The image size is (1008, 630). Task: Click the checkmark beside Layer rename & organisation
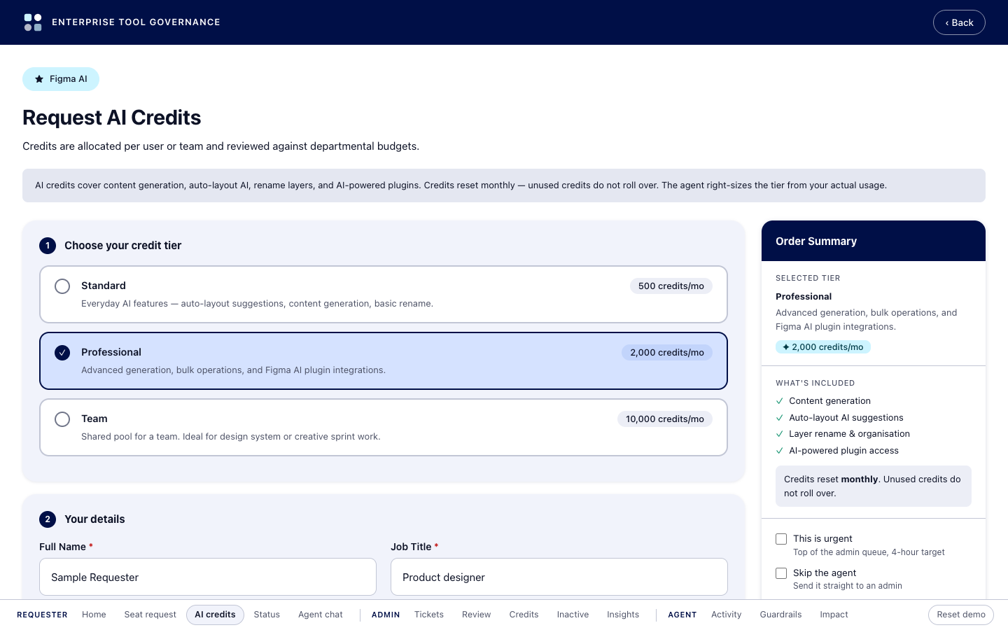coord(780,434)
